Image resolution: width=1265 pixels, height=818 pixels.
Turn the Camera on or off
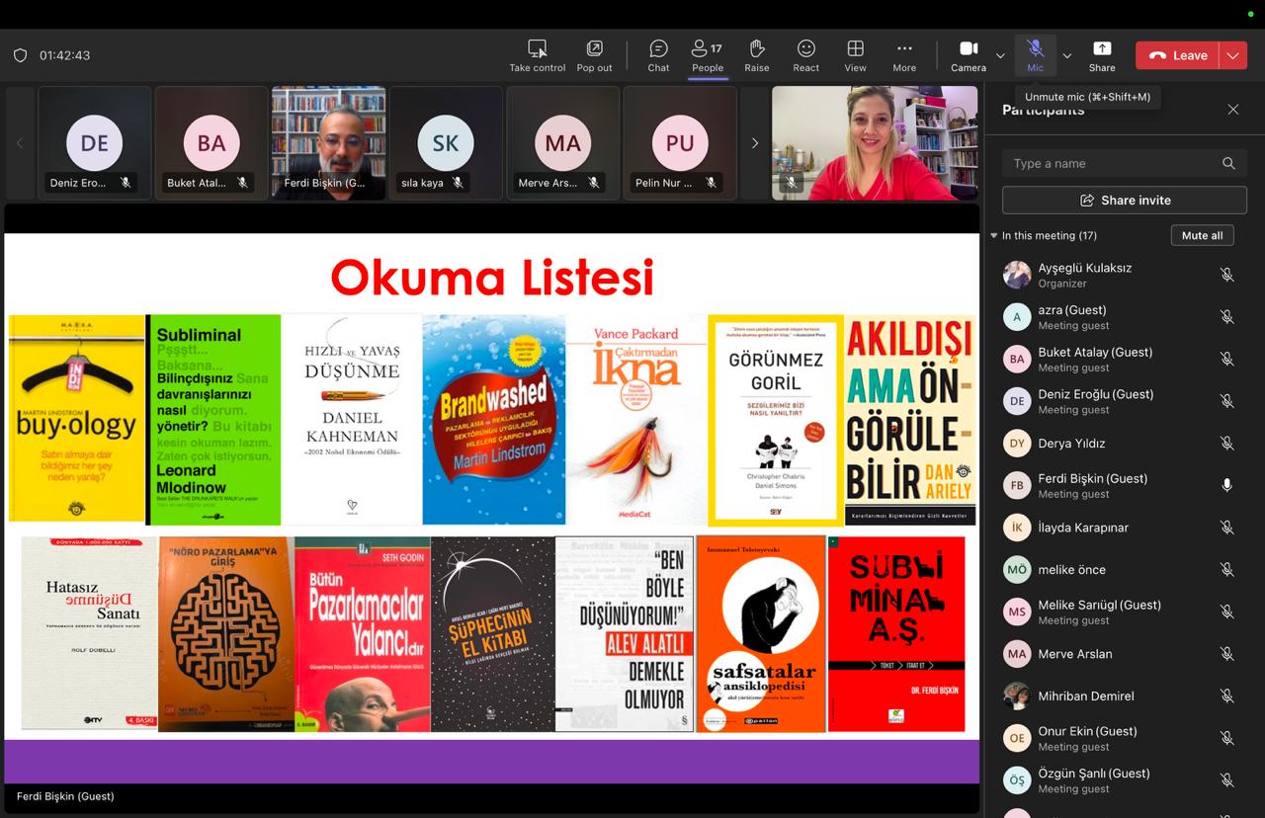969,55
